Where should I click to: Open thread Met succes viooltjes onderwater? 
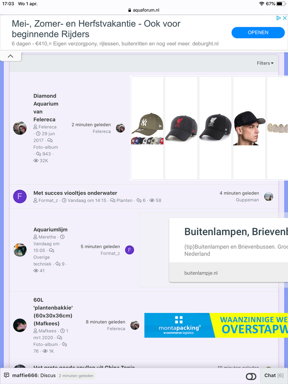(x=75, y=193)
